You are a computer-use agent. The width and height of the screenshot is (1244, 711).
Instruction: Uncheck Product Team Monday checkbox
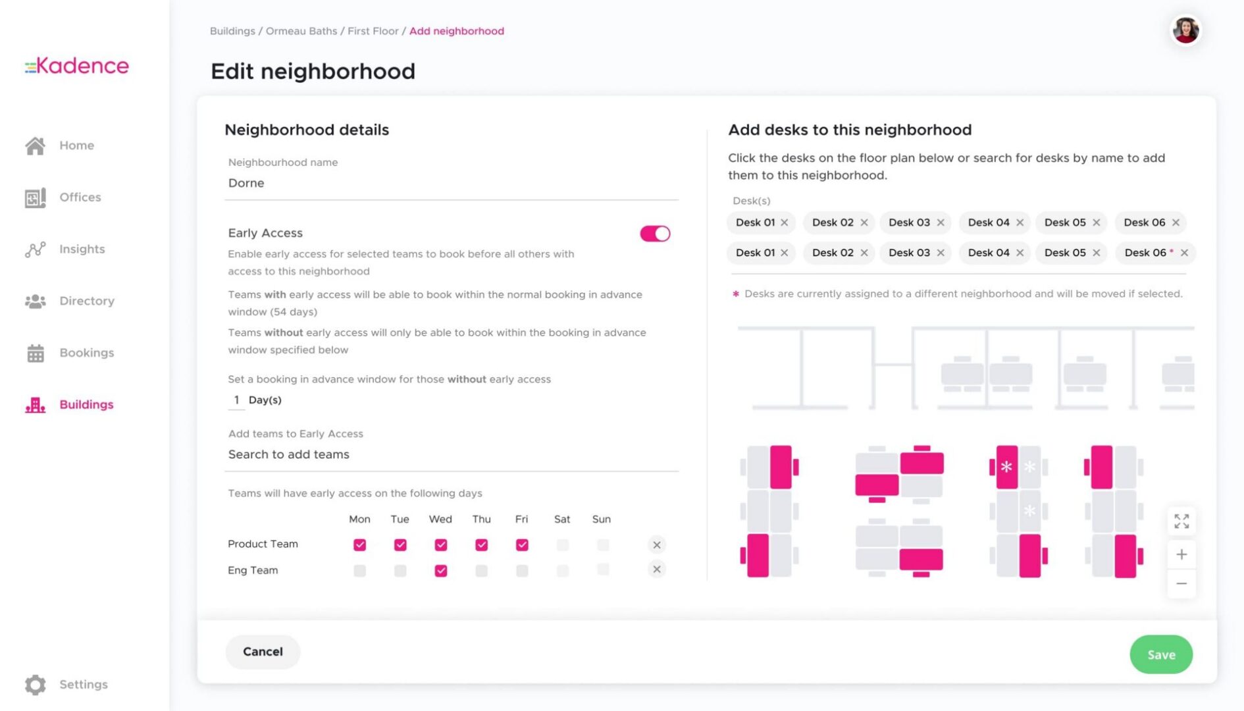tap(359, 544)
